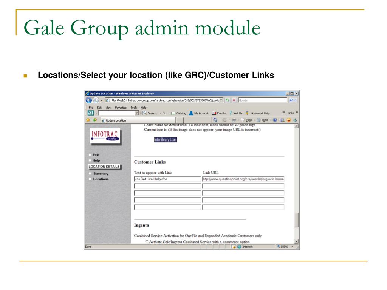The width and height of the screenshot is (387, 290).
Task: Expand the Links toolbar chevron
Action: click(x=297, y=113)
